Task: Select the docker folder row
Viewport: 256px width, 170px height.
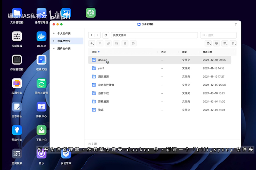Action: [160, 60]
